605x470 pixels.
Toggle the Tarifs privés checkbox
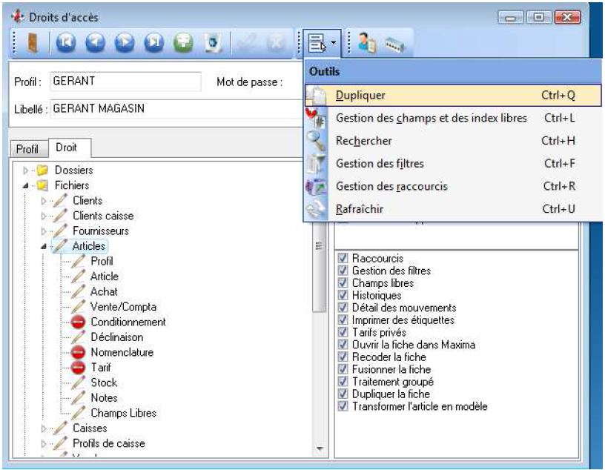343,332
